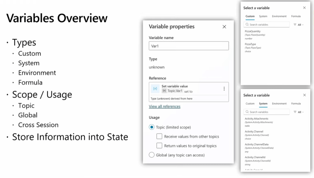Switch to the Environment tab in the top panel

(279, 16)
